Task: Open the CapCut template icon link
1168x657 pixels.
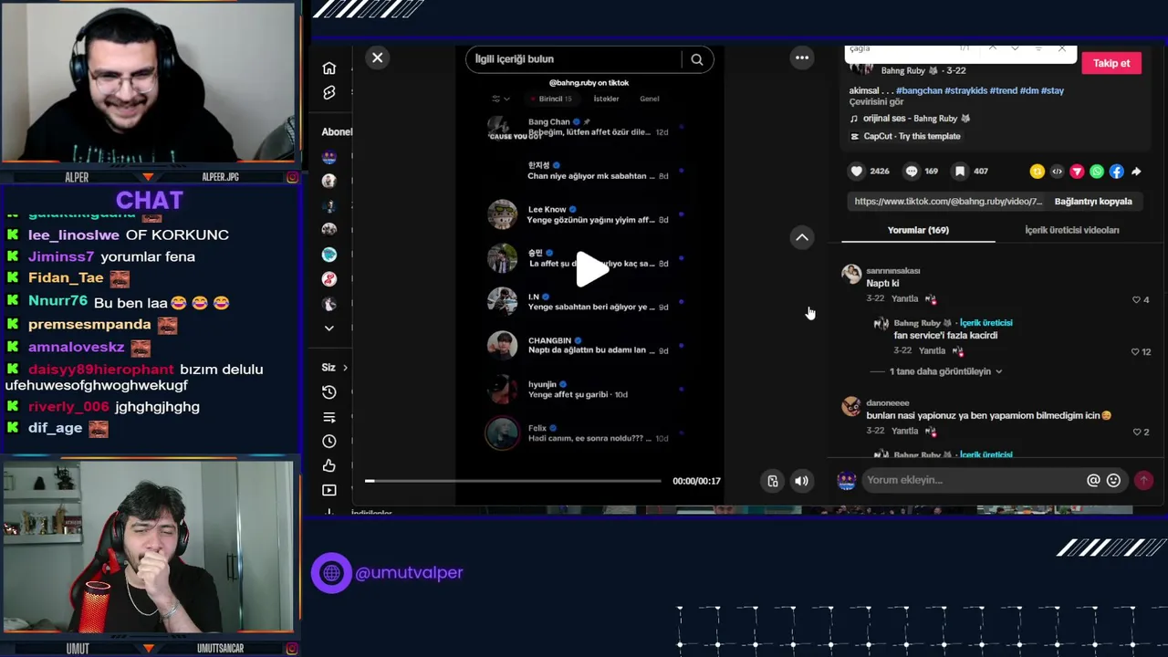Action: point(855,137)
